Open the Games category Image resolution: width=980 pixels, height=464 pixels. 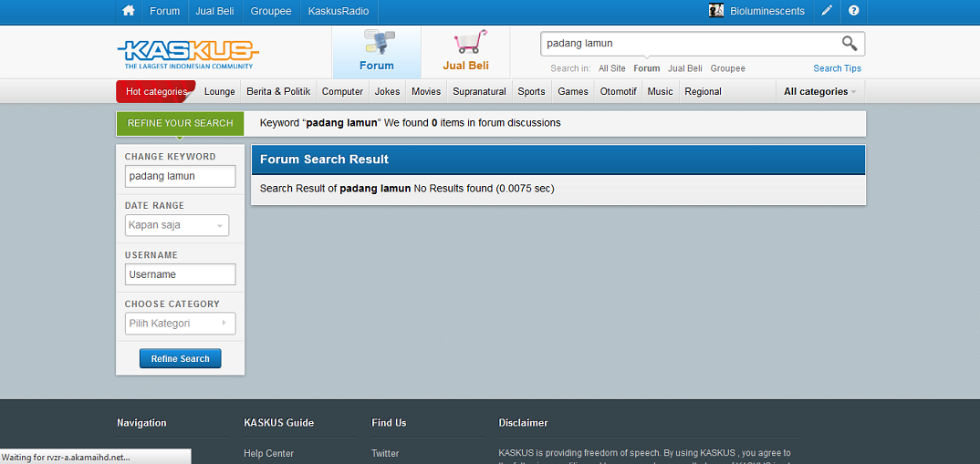tap(573, 92)
